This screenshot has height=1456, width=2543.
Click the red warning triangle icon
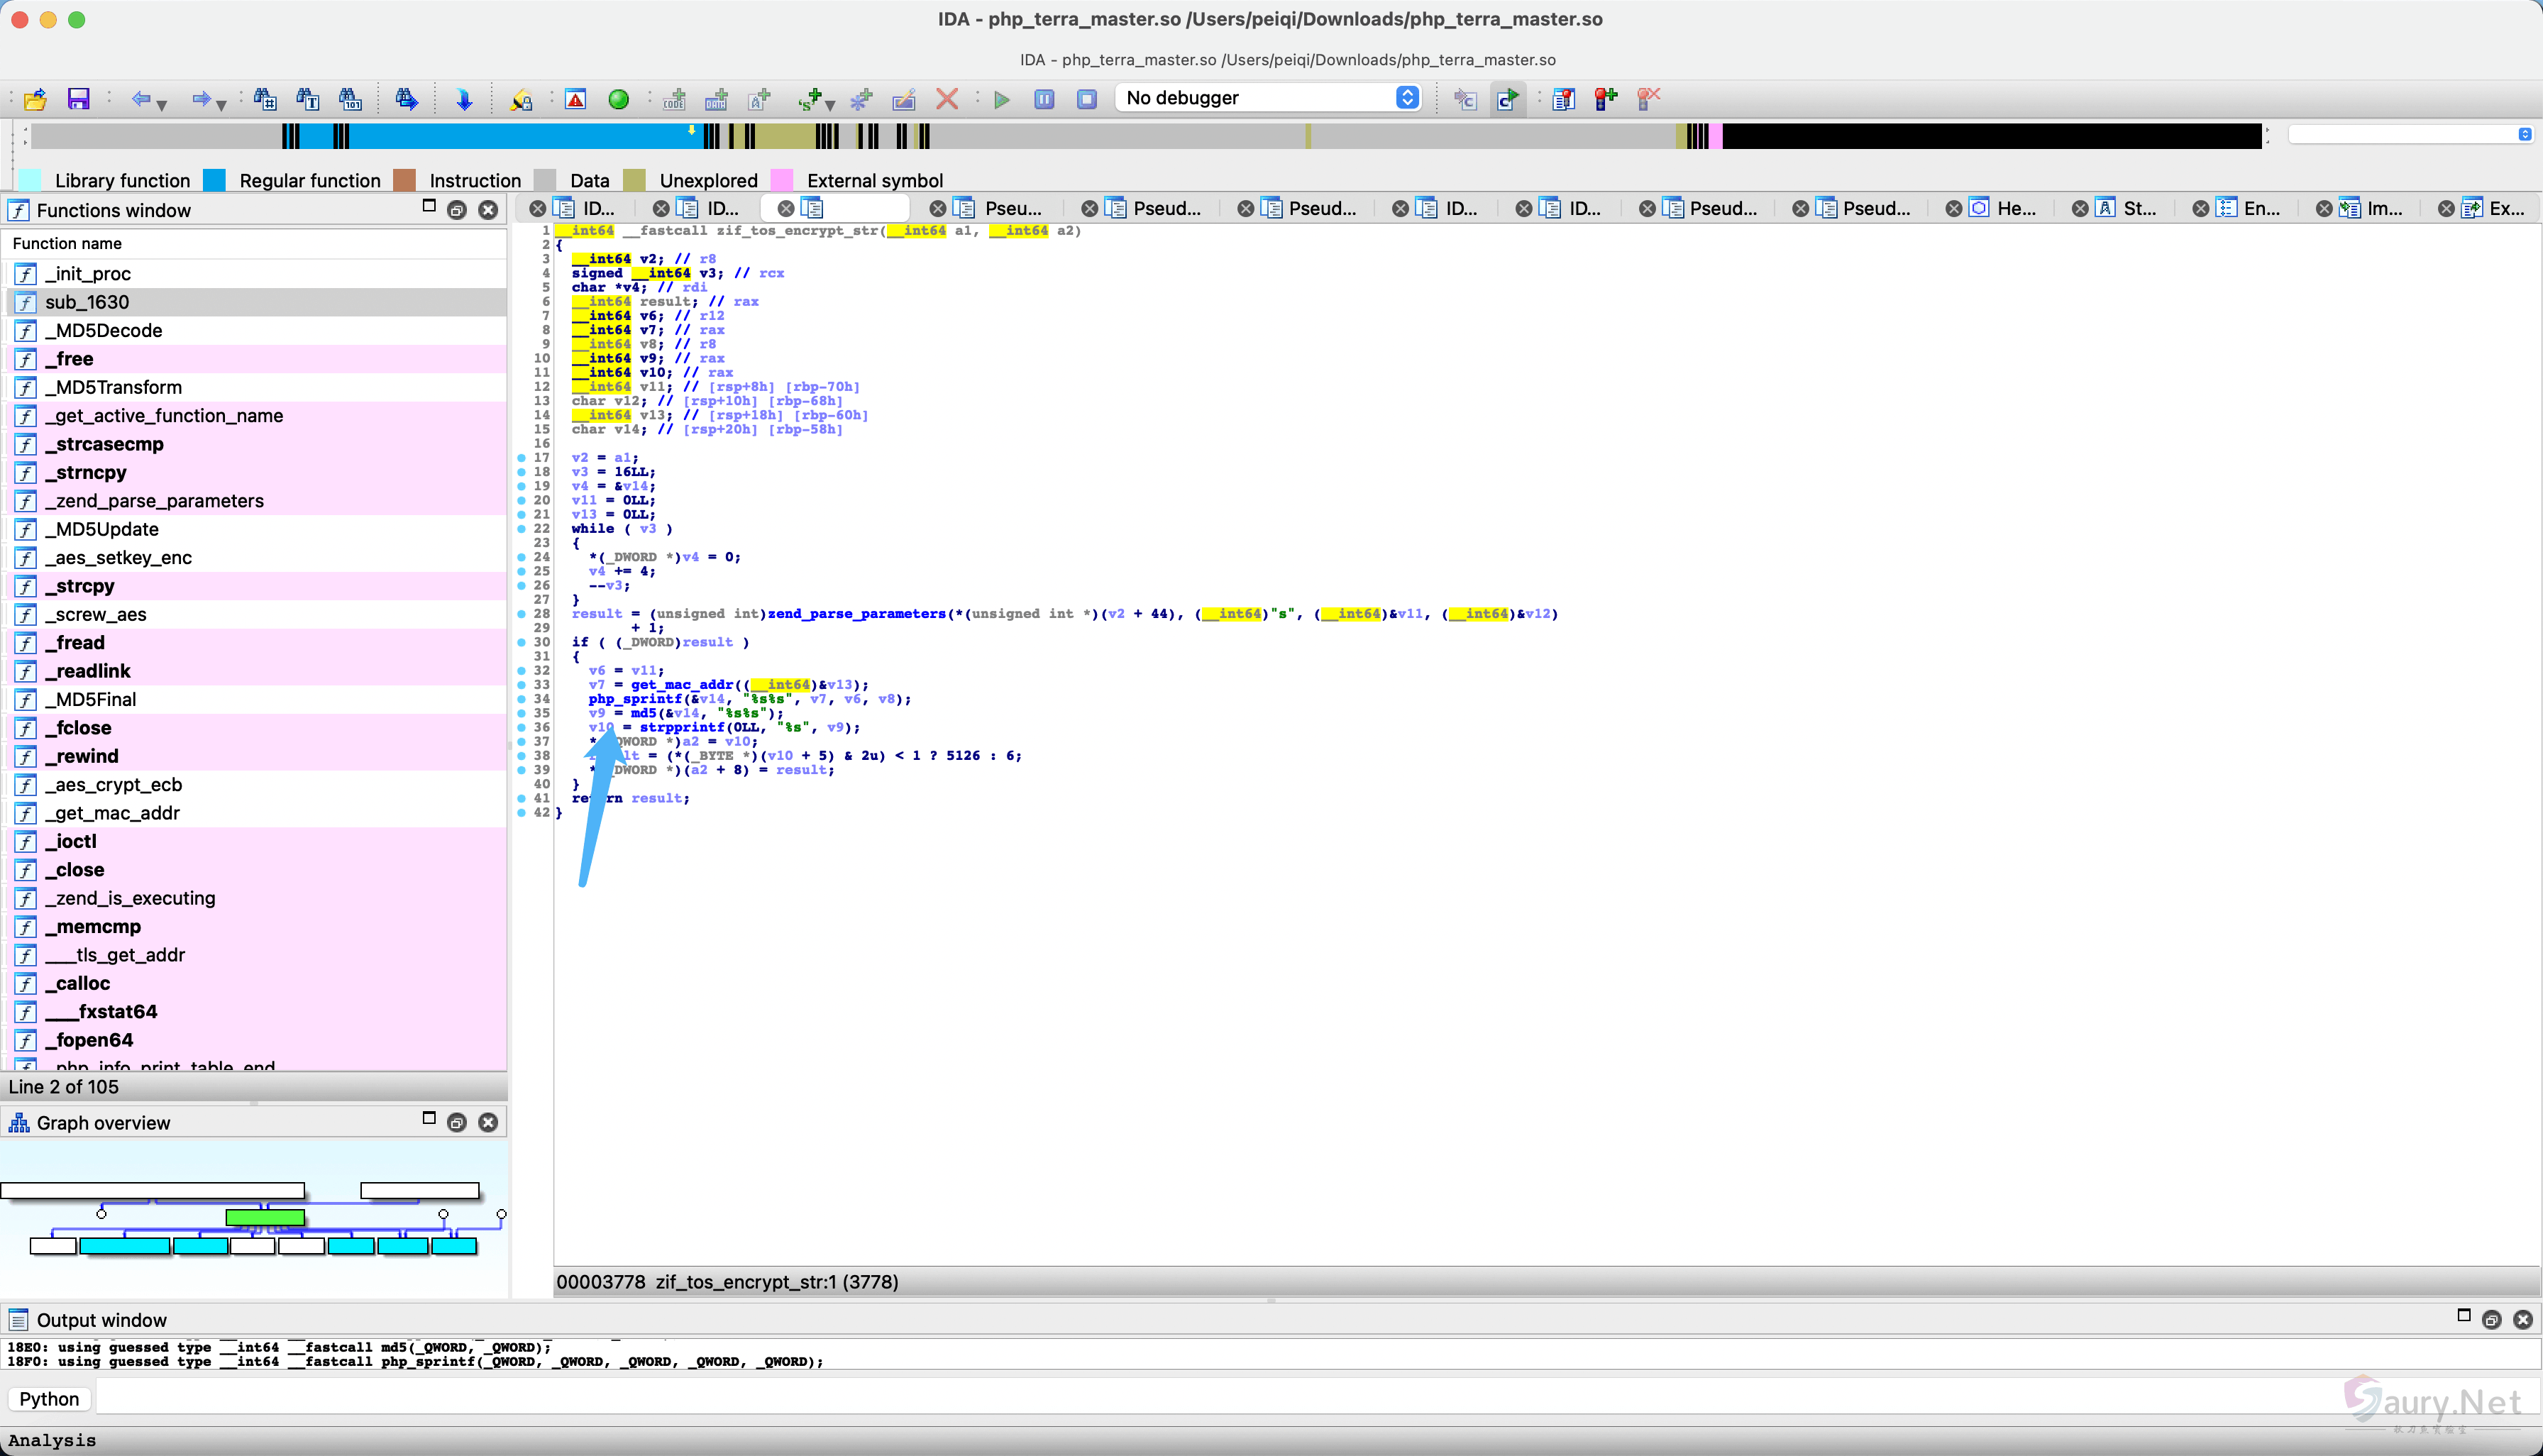pos(576,99)
